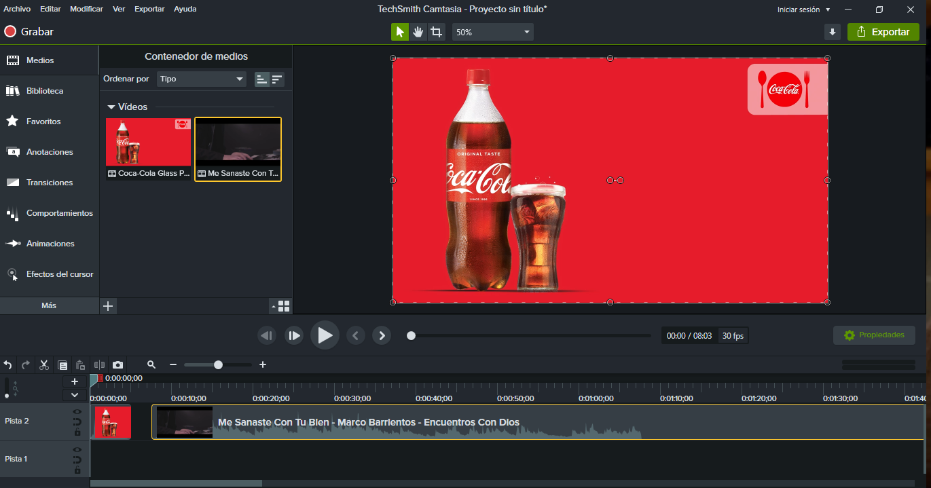
Task: Start recording with the Grabar button
Action: (x=29, y=32)
